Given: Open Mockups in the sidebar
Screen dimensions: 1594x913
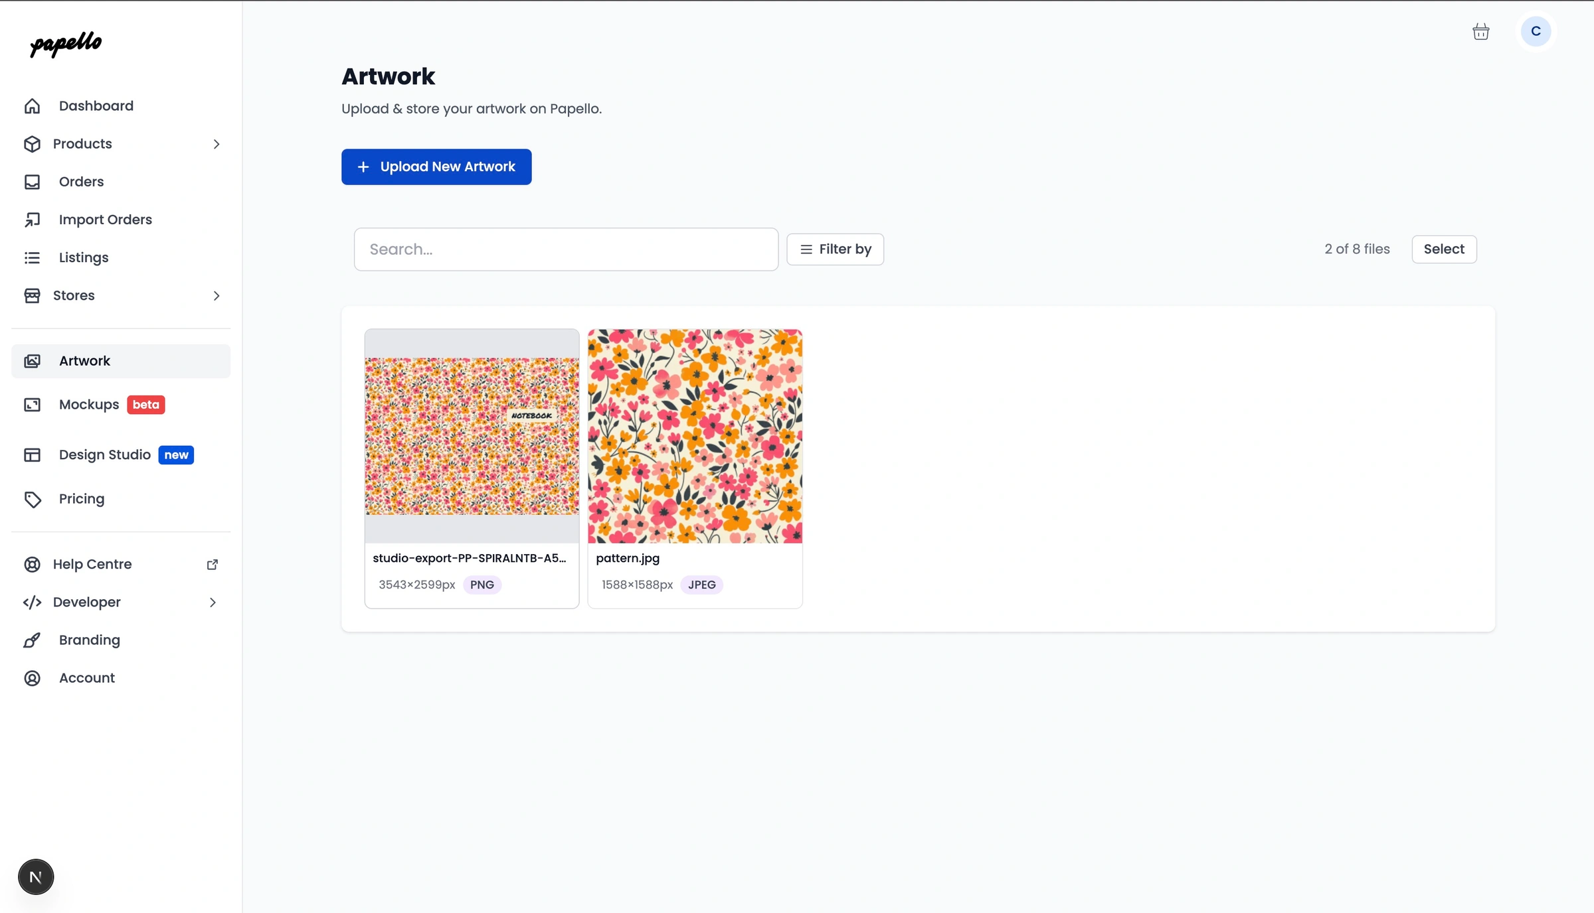Looking at the screenshot, I should point(121,405).
